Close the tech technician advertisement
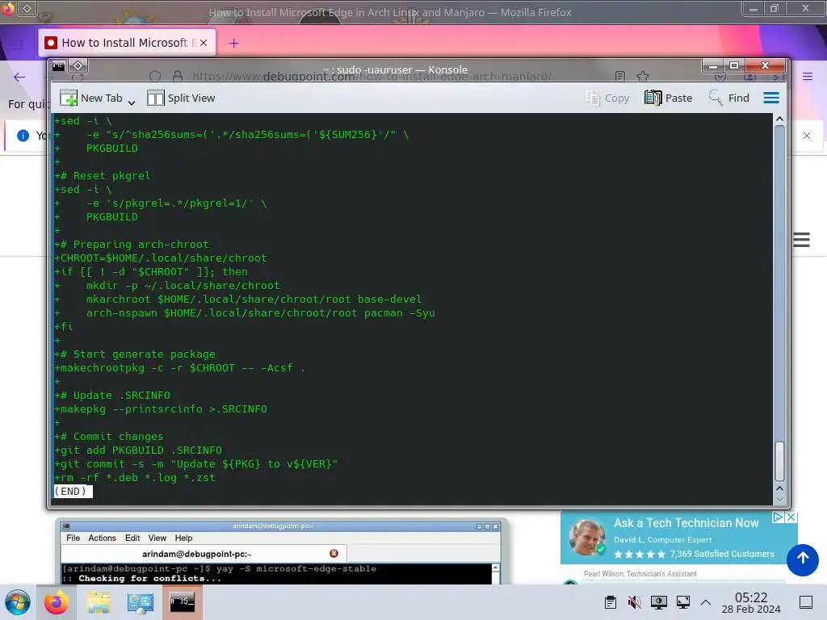 791,517
